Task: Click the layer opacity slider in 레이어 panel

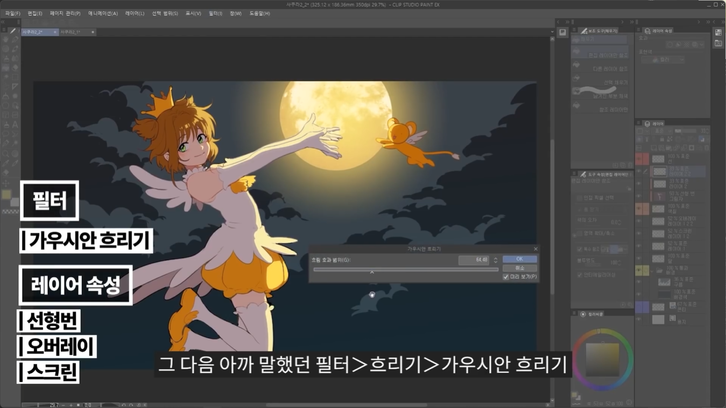Action: [685, 131]
